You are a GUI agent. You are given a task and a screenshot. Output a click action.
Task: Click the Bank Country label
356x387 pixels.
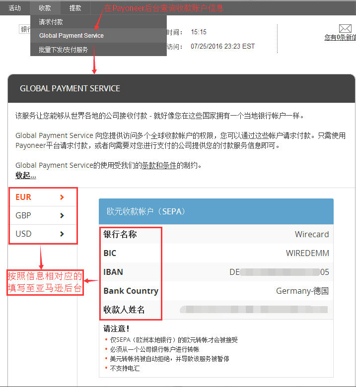(131, 291)
